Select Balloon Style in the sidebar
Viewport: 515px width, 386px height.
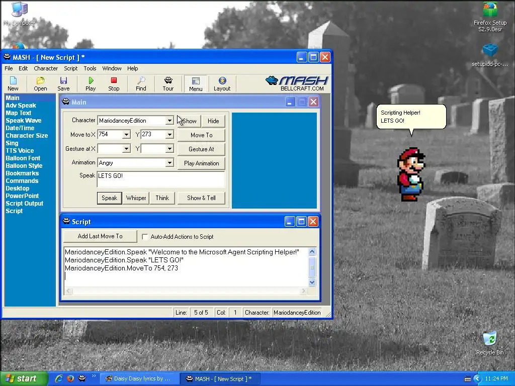click(x=24, y=166)
